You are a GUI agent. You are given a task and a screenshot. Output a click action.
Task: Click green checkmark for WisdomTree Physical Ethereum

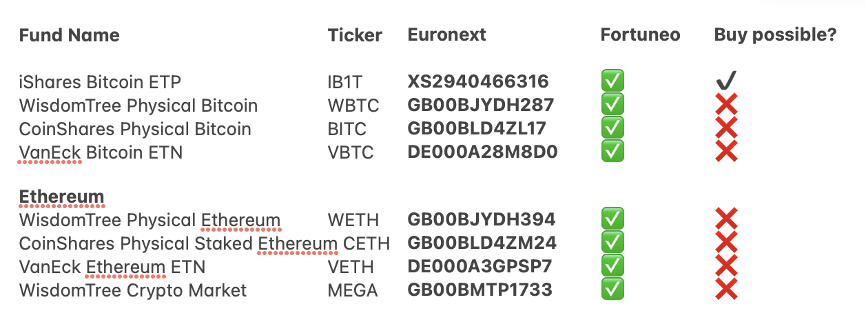point(612,220)
